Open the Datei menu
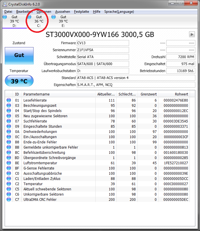 pyautogui.click(x=8, y=12)
